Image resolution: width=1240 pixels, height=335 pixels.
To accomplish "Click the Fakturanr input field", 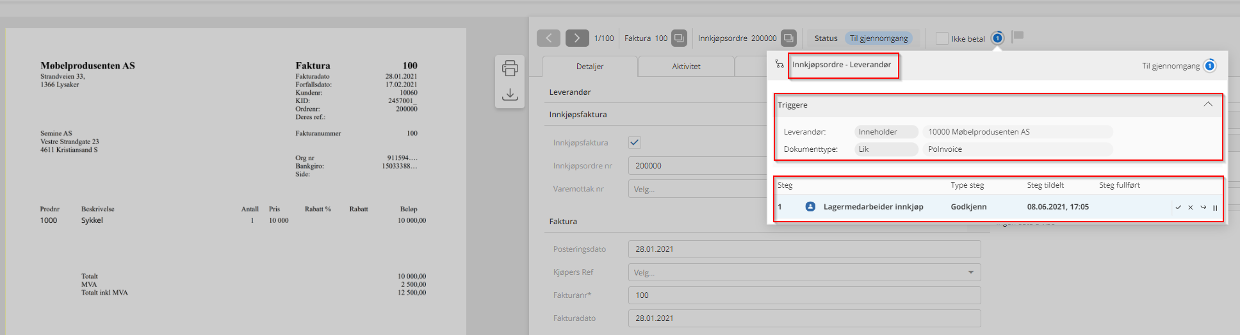I will coord(804,295).
